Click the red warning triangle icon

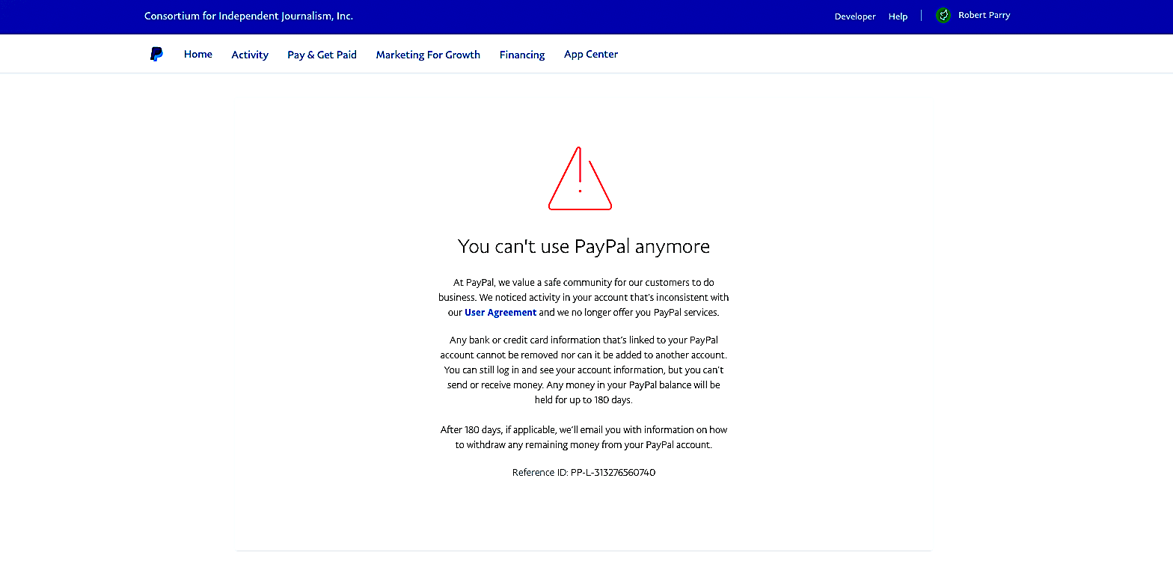pos(580,178)
